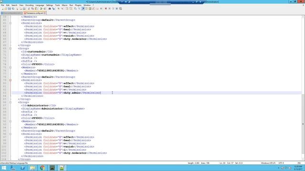
Task: Open the Edit menu
Action: pyautogui.click(x=8, y=5)
